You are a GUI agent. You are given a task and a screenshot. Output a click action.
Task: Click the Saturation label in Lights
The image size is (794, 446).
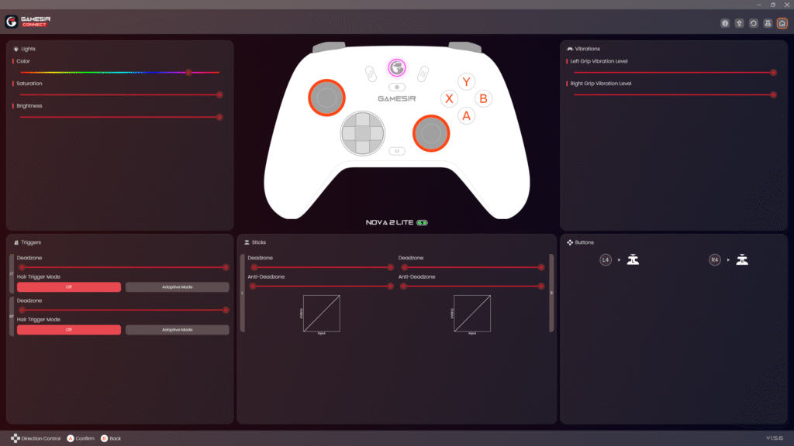(29, 84)
